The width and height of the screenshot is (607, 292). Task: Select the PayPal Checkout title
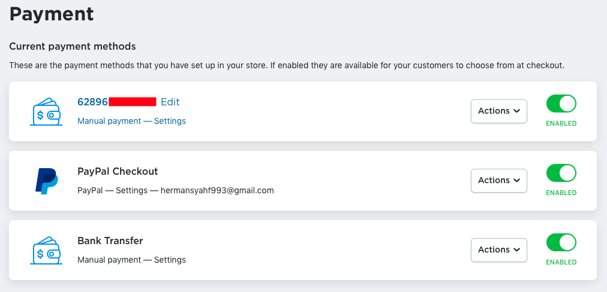pos(118,171)
